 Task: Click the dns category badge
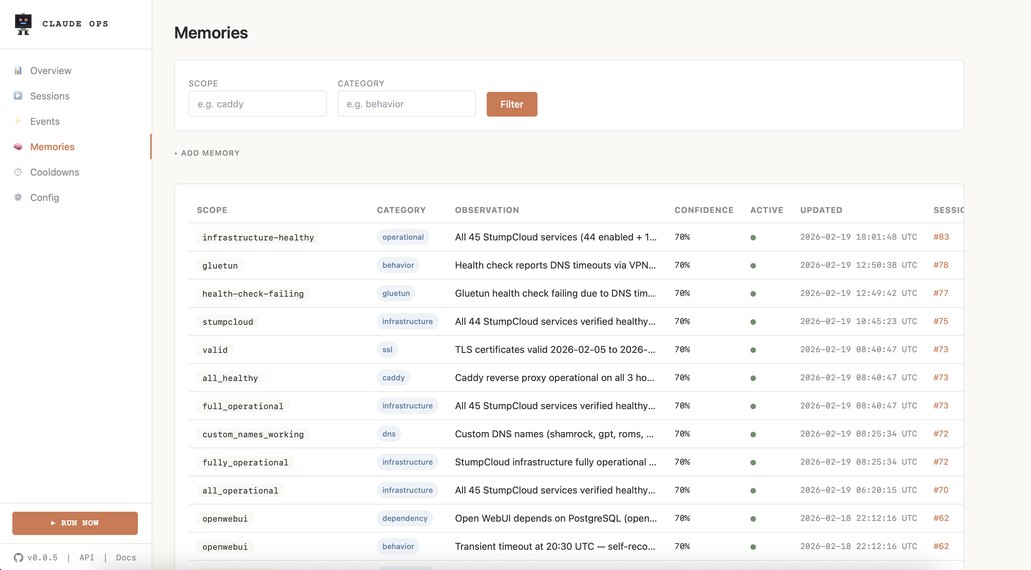(x=389, y=434)
